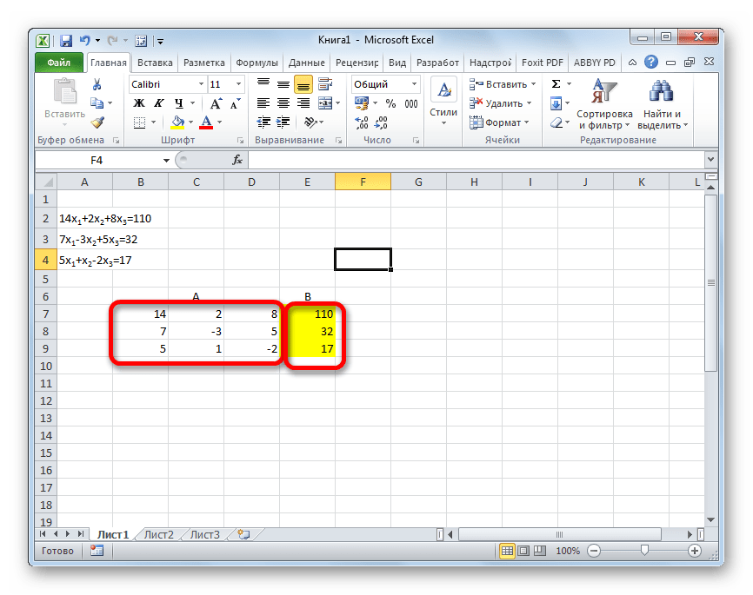Select the Format Painter brush icon
Screen dimensions: 753x595
[x=97, y=122]
